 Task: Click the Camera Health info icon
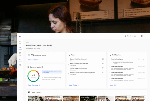42,67
